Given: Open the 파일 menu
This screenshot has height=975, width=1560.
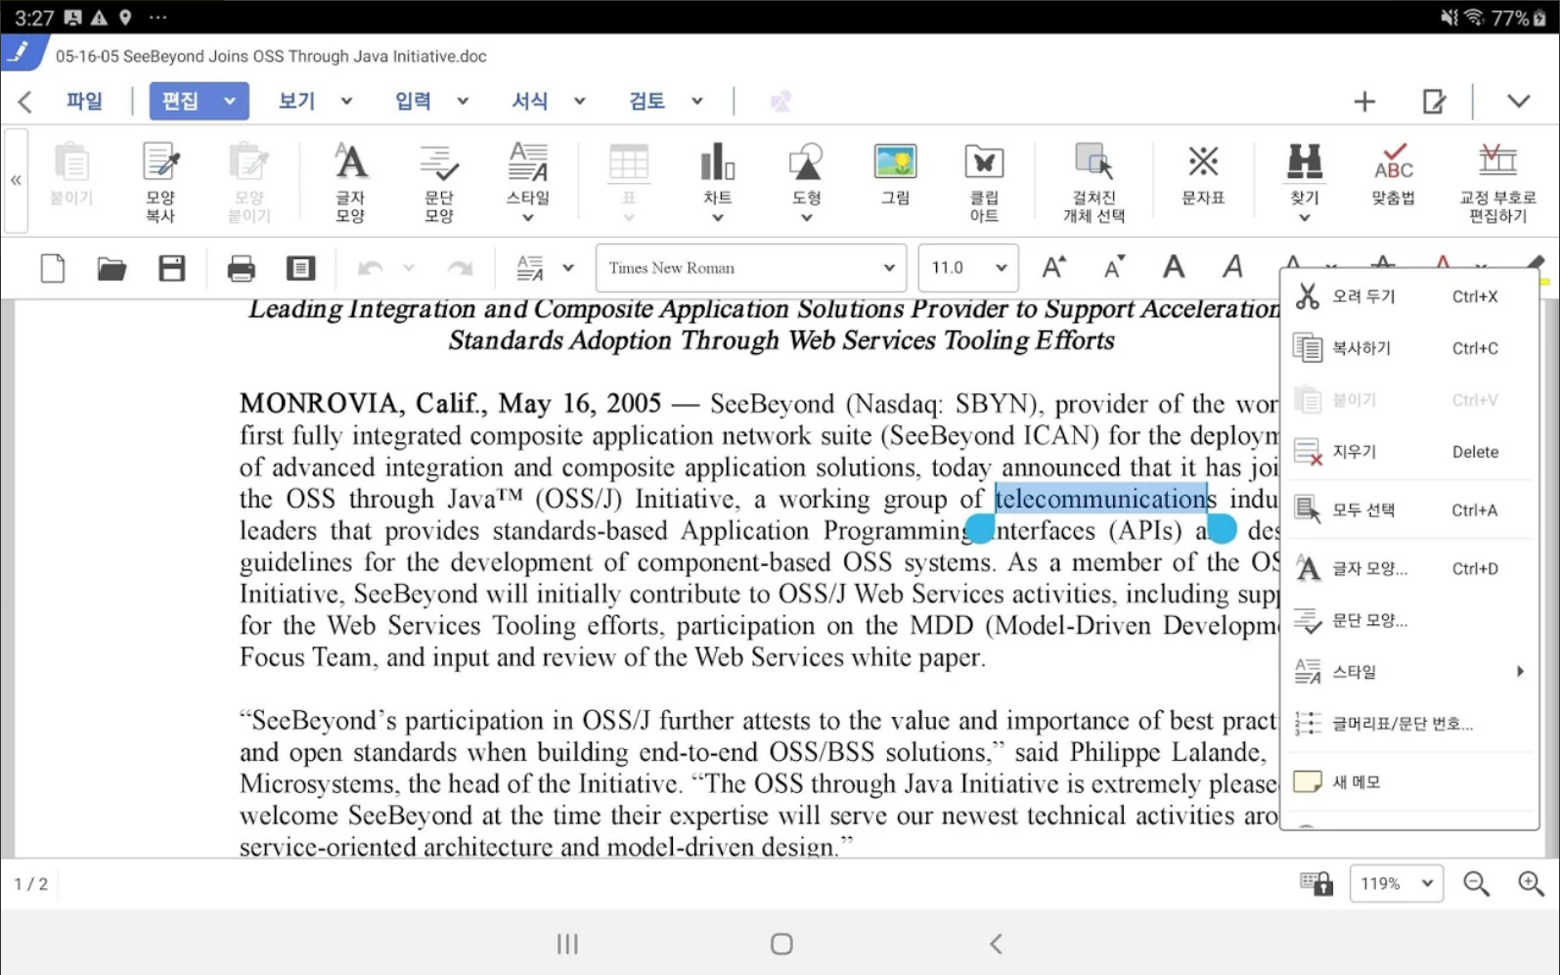Looking at the screenshot, I should click(x=84, y=101).
